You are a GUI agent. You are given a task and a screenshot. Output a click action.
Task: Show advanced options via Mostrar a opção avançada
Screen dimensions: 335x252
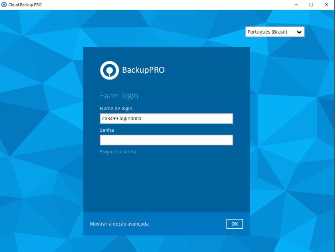point(119,224)
